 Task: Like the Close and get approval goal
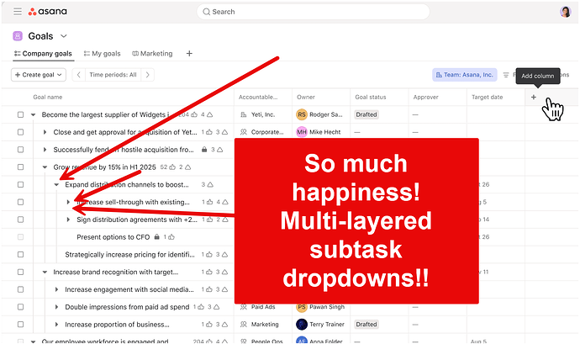tap(209, 132)
